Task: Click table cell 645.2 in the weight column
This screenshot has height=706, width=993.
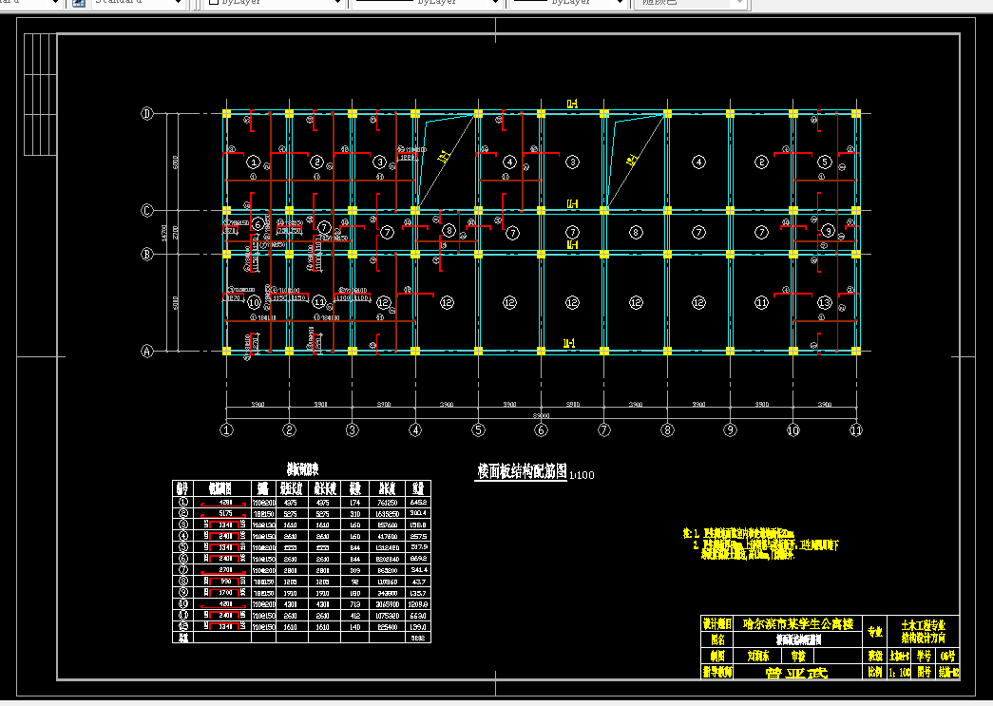Action: (418, 502)
